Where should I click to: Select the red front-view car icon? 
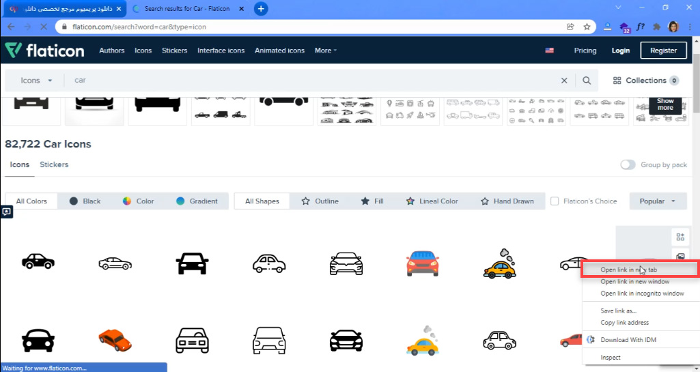coord(422,263)
